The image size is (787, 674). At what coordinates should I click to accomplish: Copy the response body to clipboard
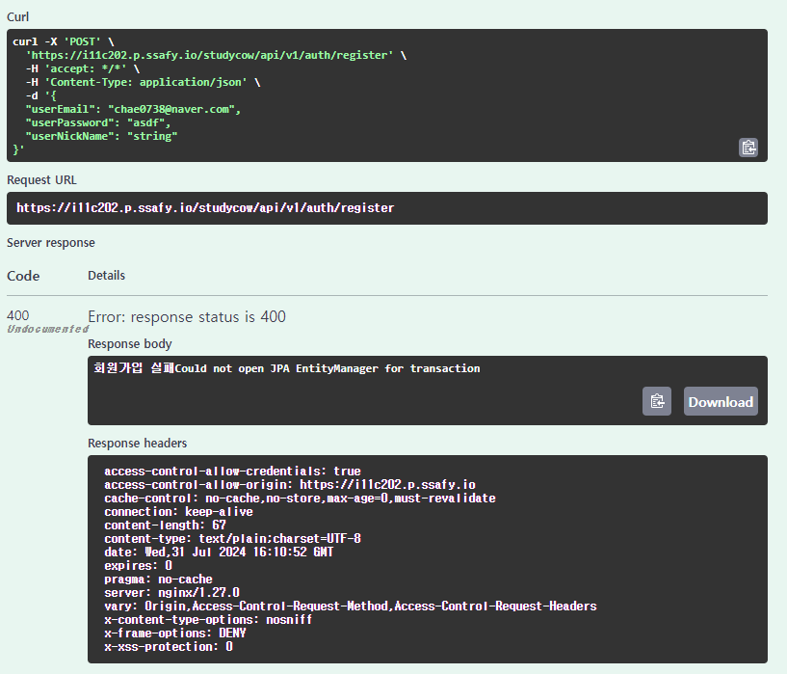(657, 401)
